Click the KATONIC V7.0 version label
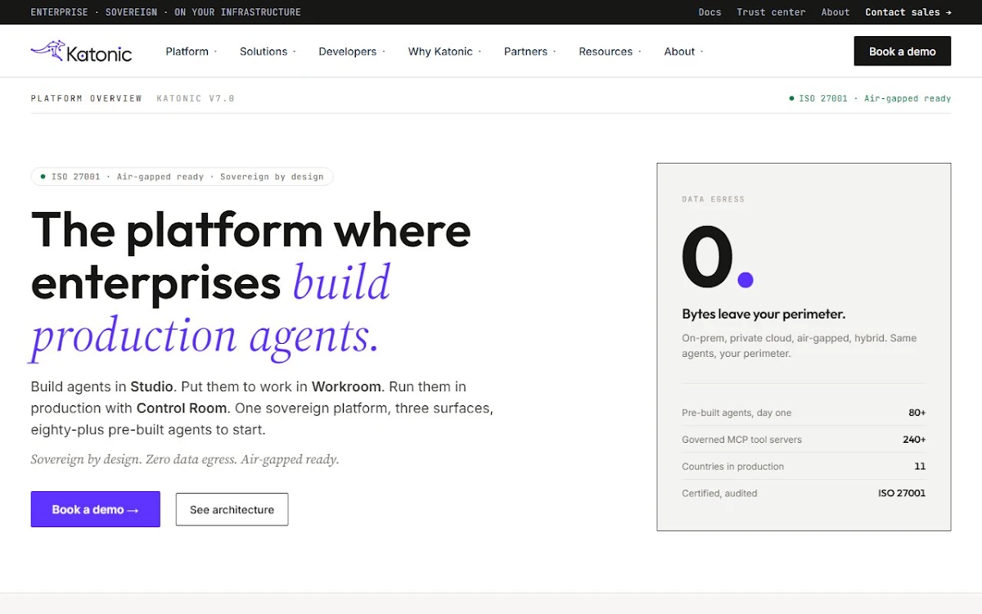982x614 pixels. (x=196, y=98)
